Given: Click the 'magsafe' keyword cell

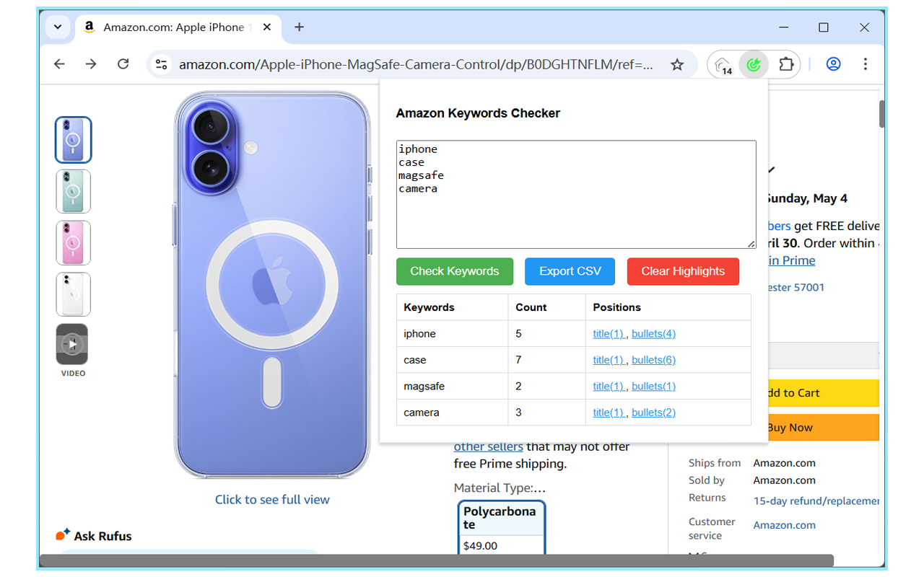Looking at the screenshot, I should [x=452, y=387].
